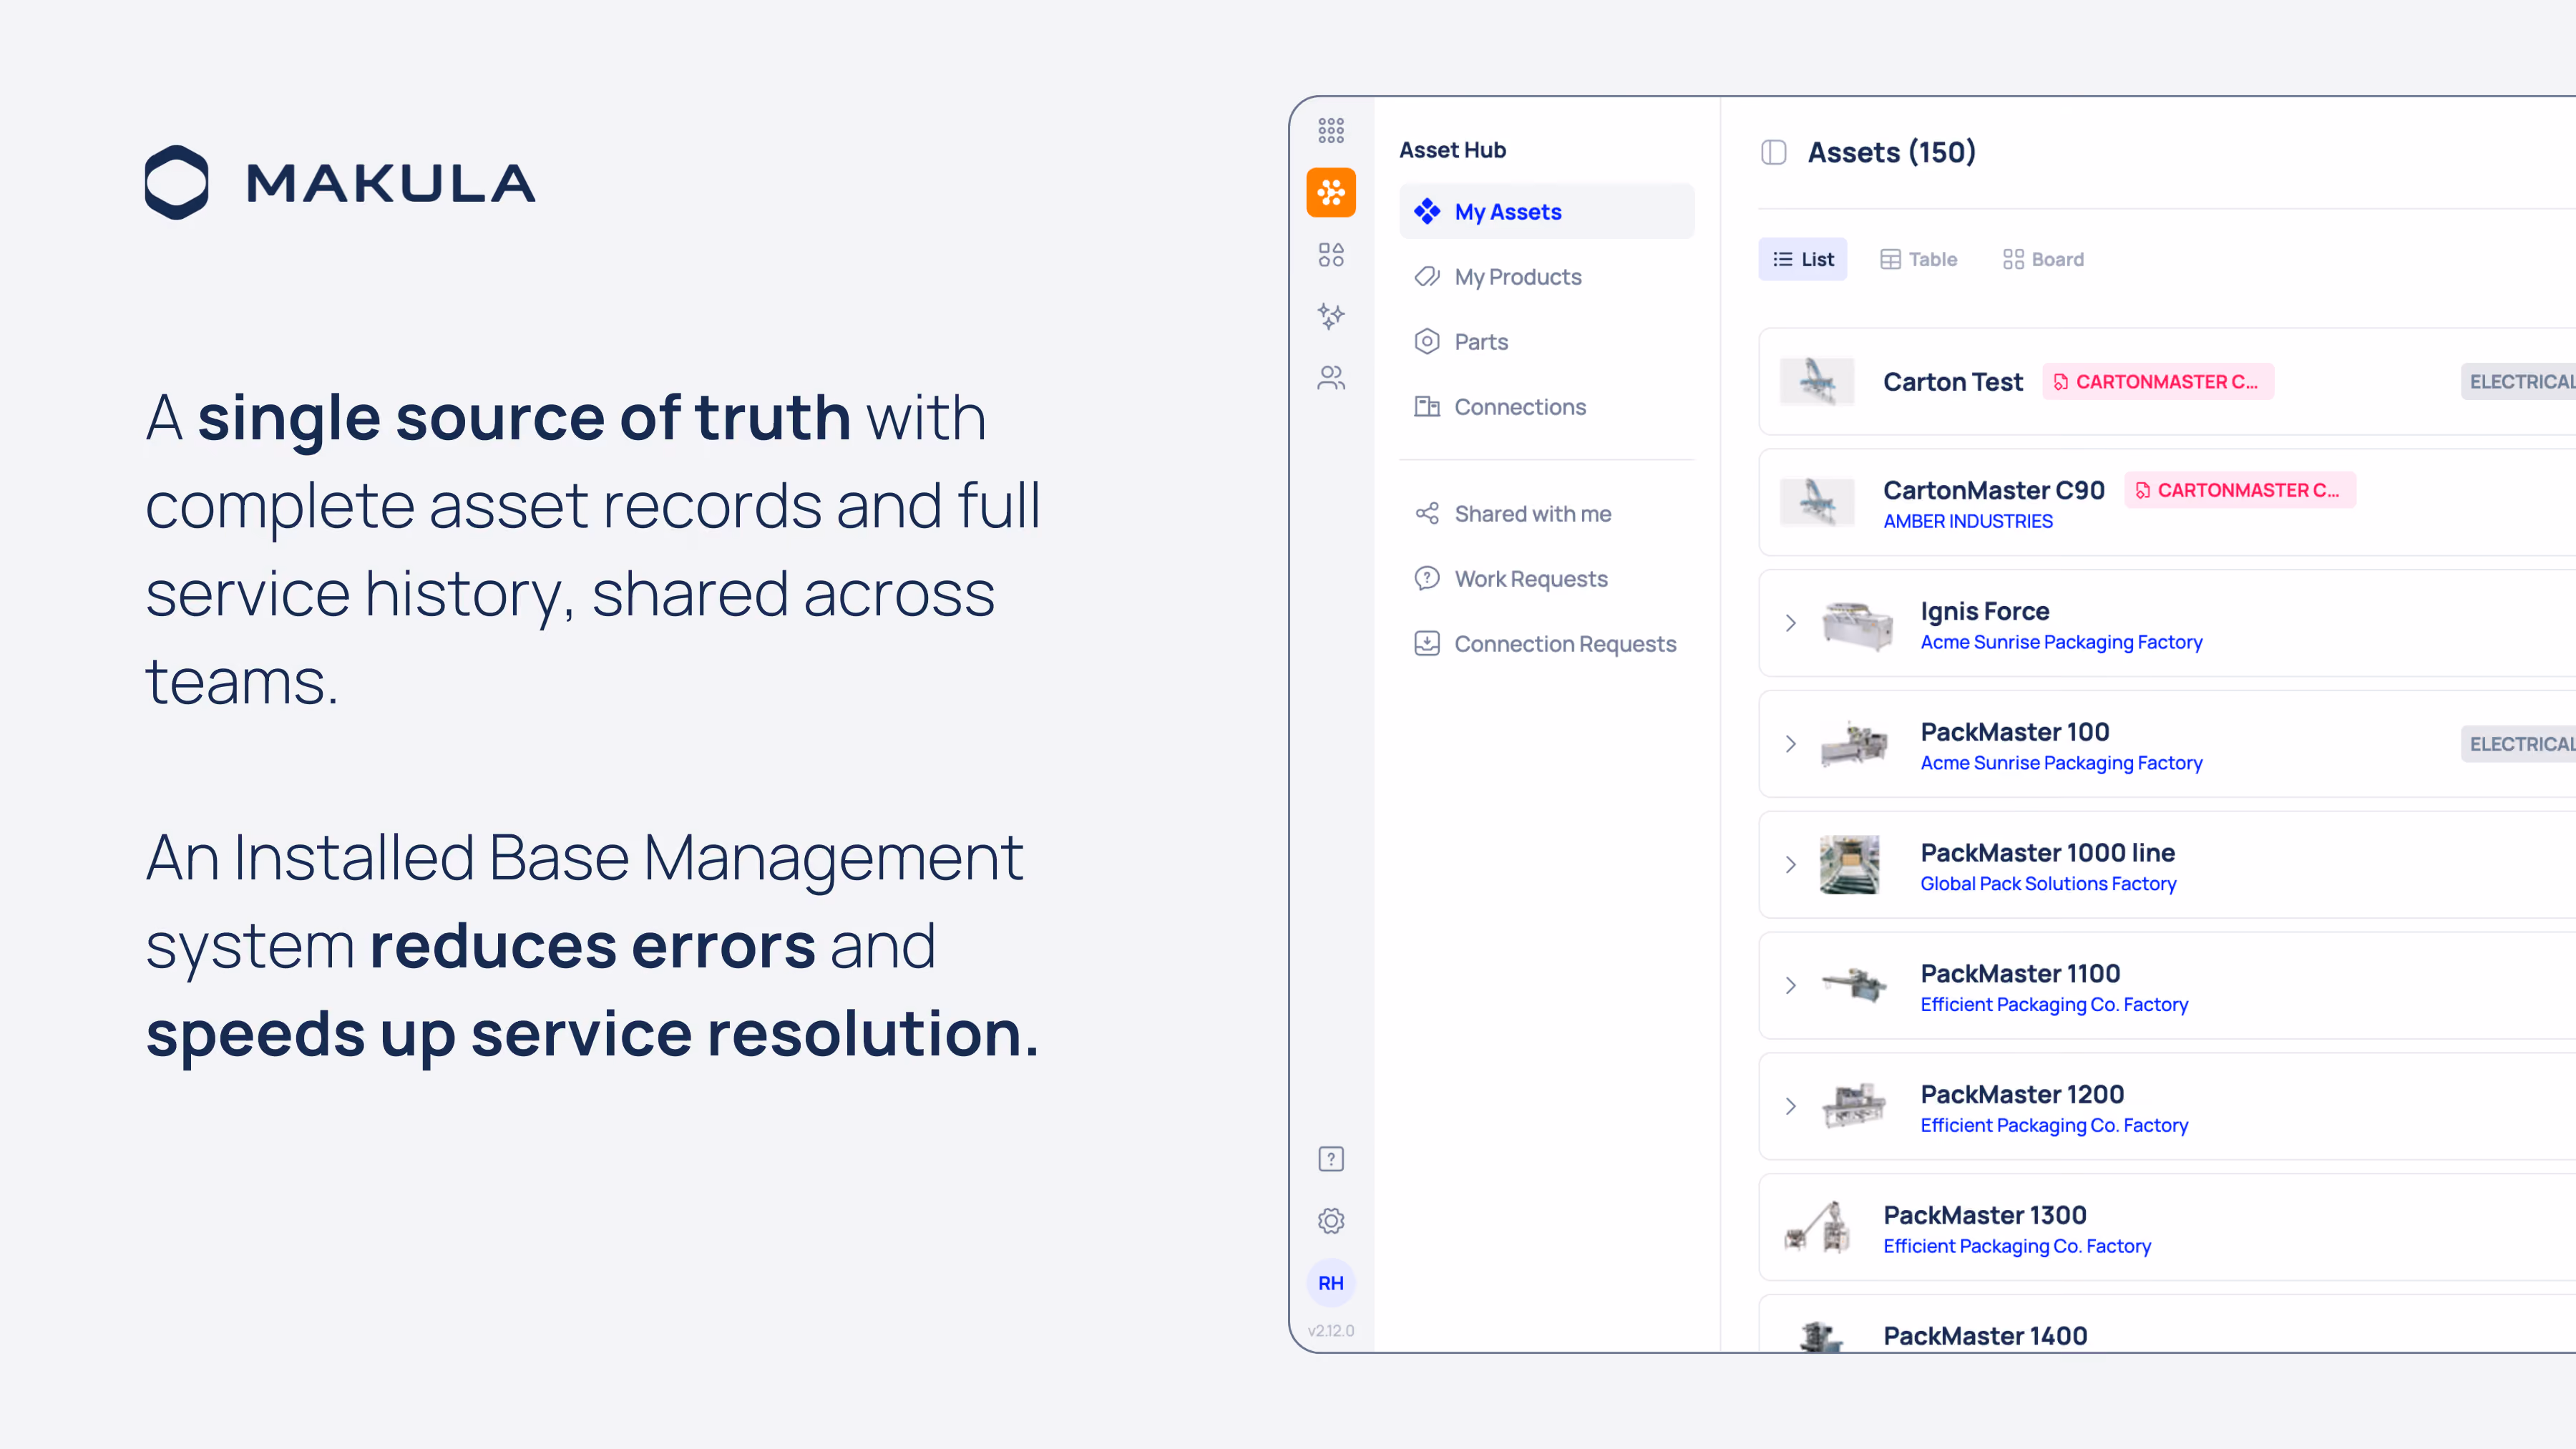Click the My Assets diamond icon

pyautogui.click(x=1427, y=211)
